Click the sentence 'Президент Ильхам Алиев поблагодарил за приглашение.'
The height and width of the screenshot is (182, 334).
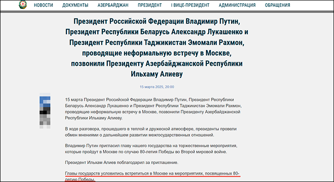(x=122, y=163)
